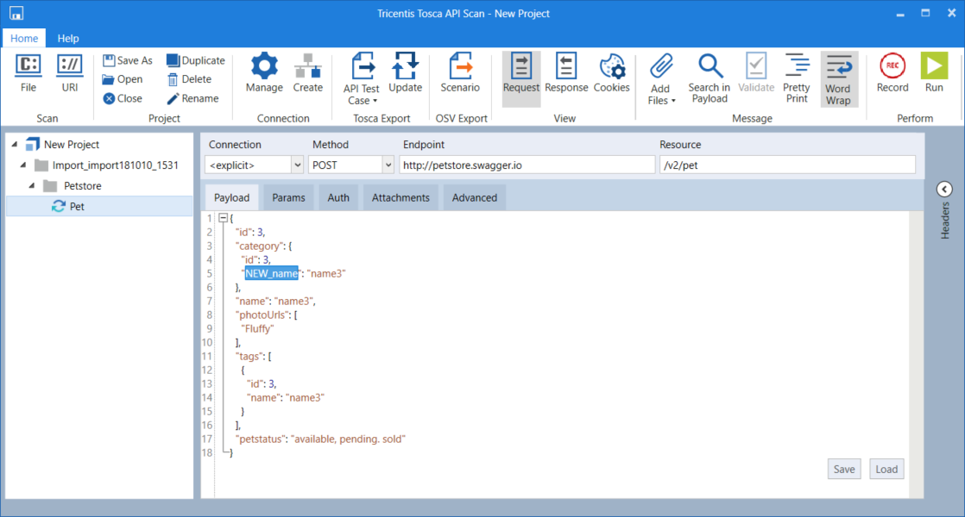The width and height of the screenshot is (965, 517).
Task: Click the Load button below payload
Action: 886,469
